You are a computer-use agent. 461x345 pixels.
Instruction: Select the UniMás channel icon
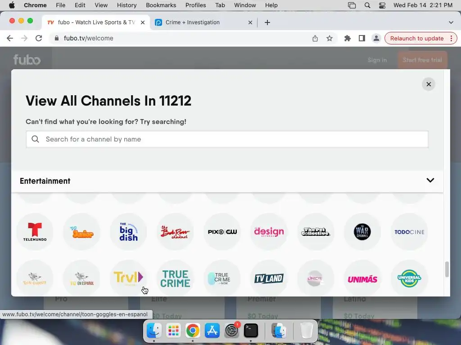(362, 278)
